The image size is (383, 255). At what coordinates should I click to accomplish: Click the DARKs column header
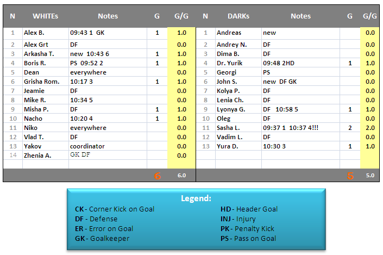pos(238,16)
